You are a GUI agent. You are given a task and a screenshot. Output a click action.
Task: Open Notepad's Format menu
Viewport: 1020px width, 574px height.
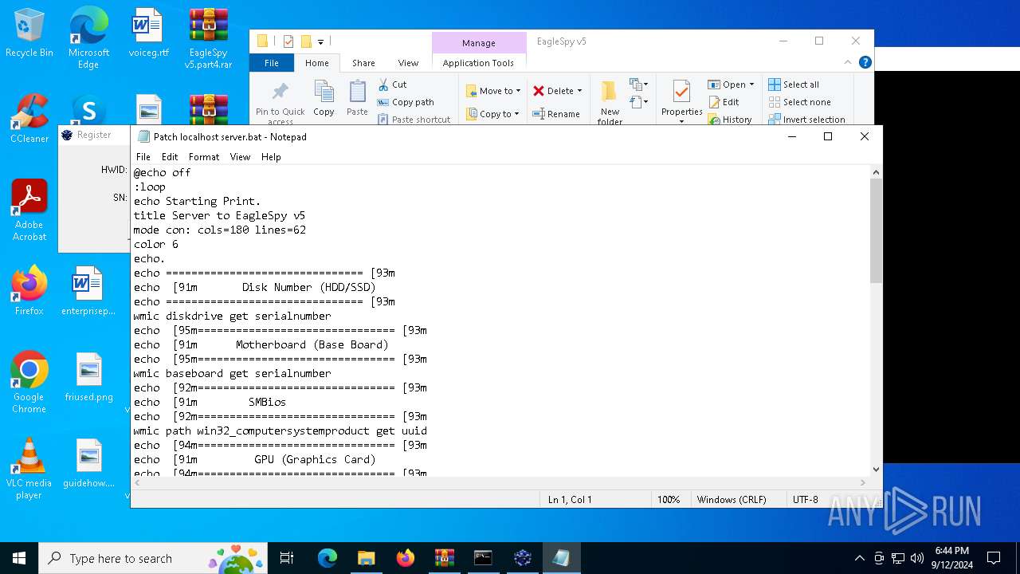(x=204, y=157)
